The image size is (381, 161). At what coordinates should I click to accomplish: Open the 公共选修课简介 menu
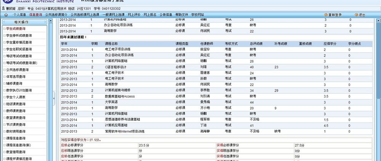pyautogui.click(x=56, y=15)
